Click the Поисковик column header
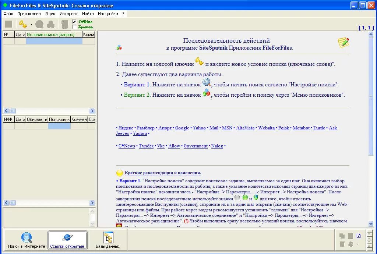Viewport: 377px width, 254px height. tap(59, 119)
